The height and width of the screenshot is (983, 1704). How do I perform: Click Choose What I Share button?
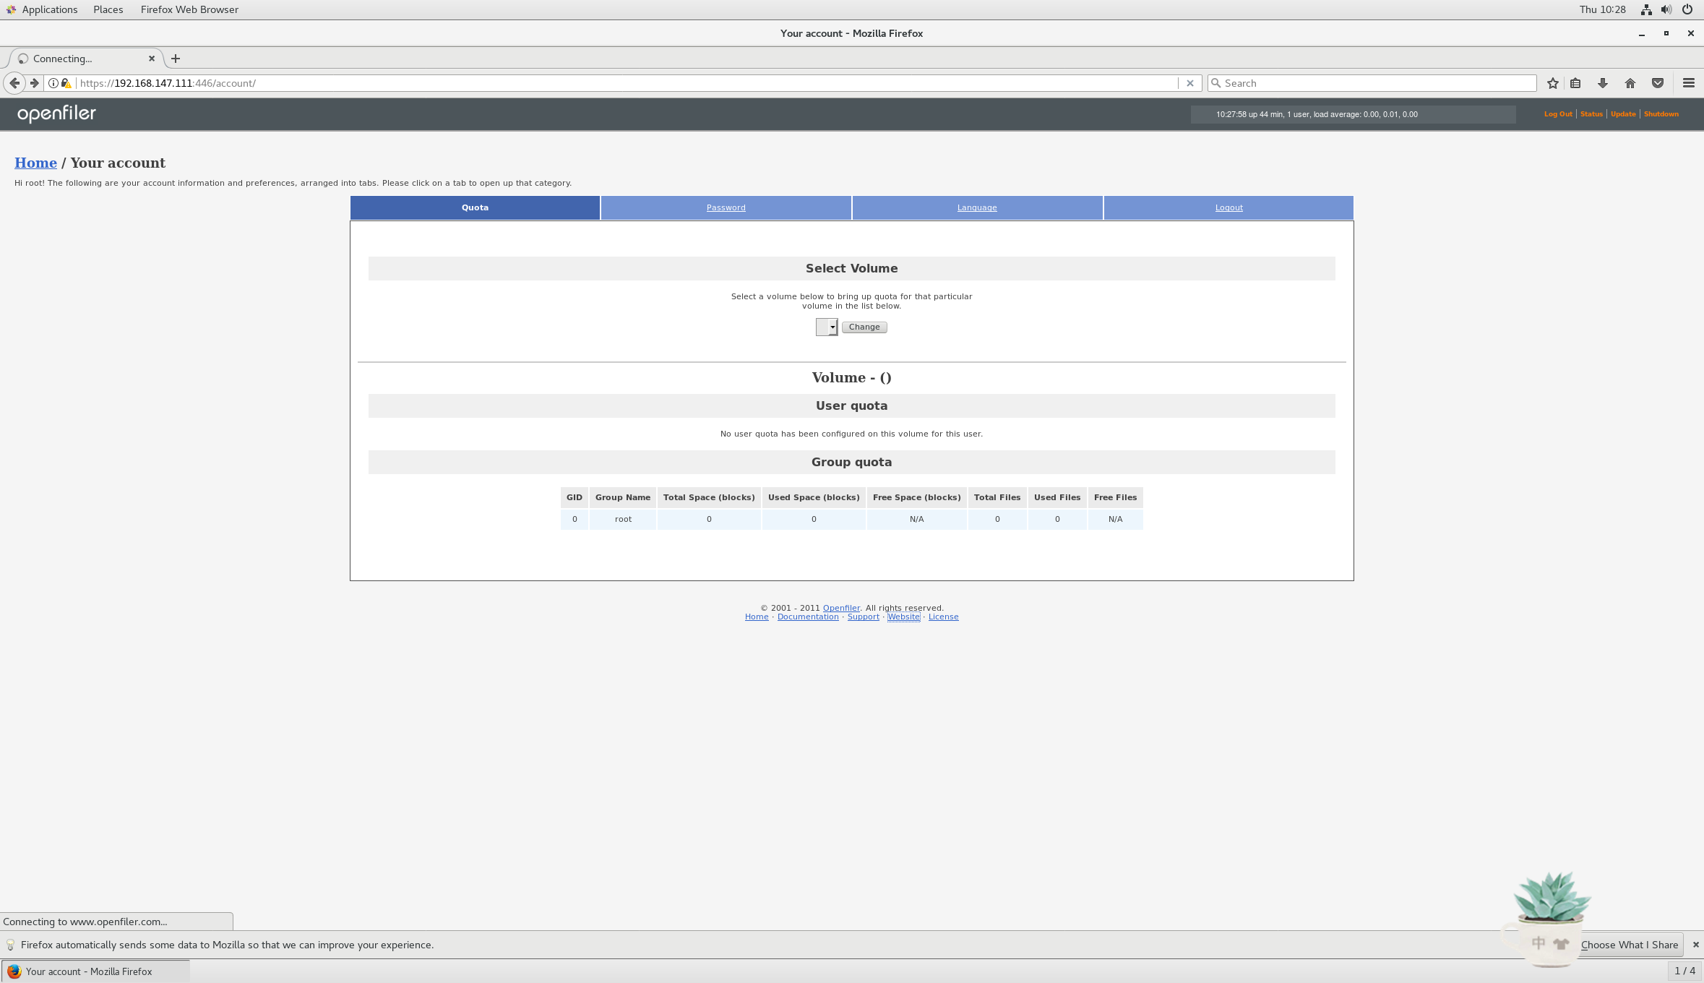[x=1629, y=945]
